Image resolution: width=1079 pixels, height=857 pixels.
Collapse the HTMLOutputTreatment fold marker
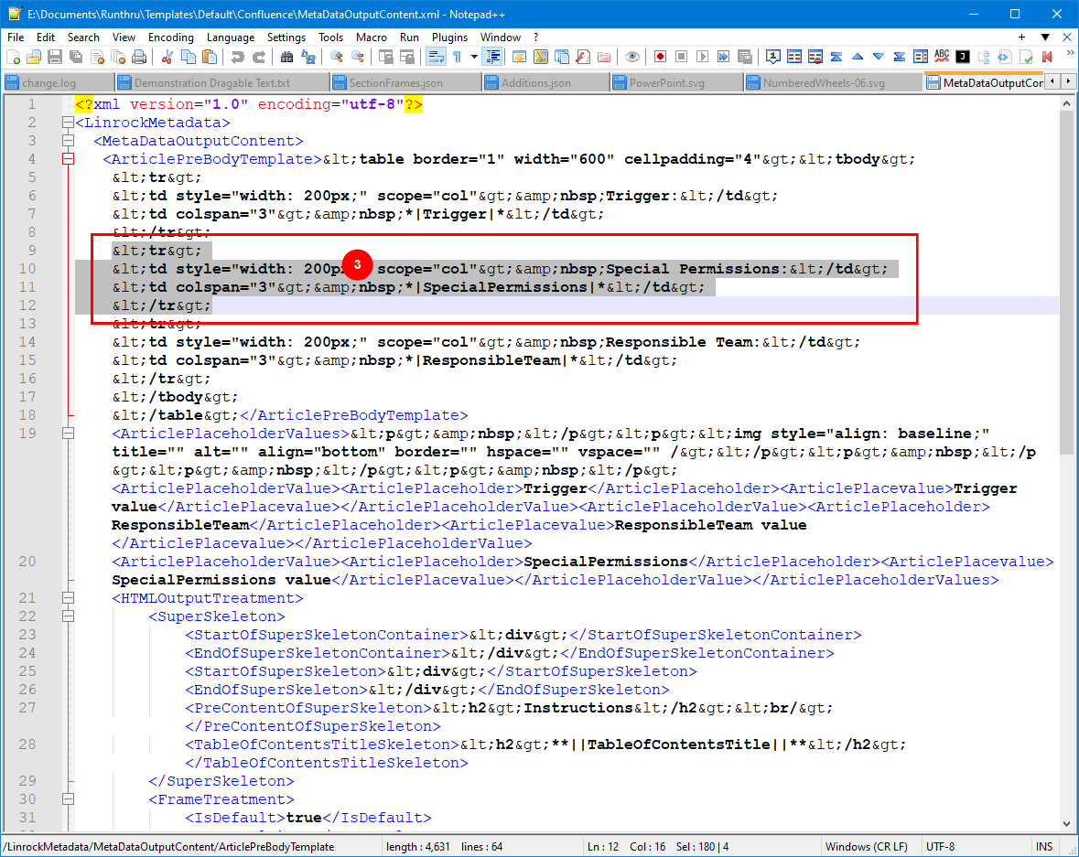point(68,598)
